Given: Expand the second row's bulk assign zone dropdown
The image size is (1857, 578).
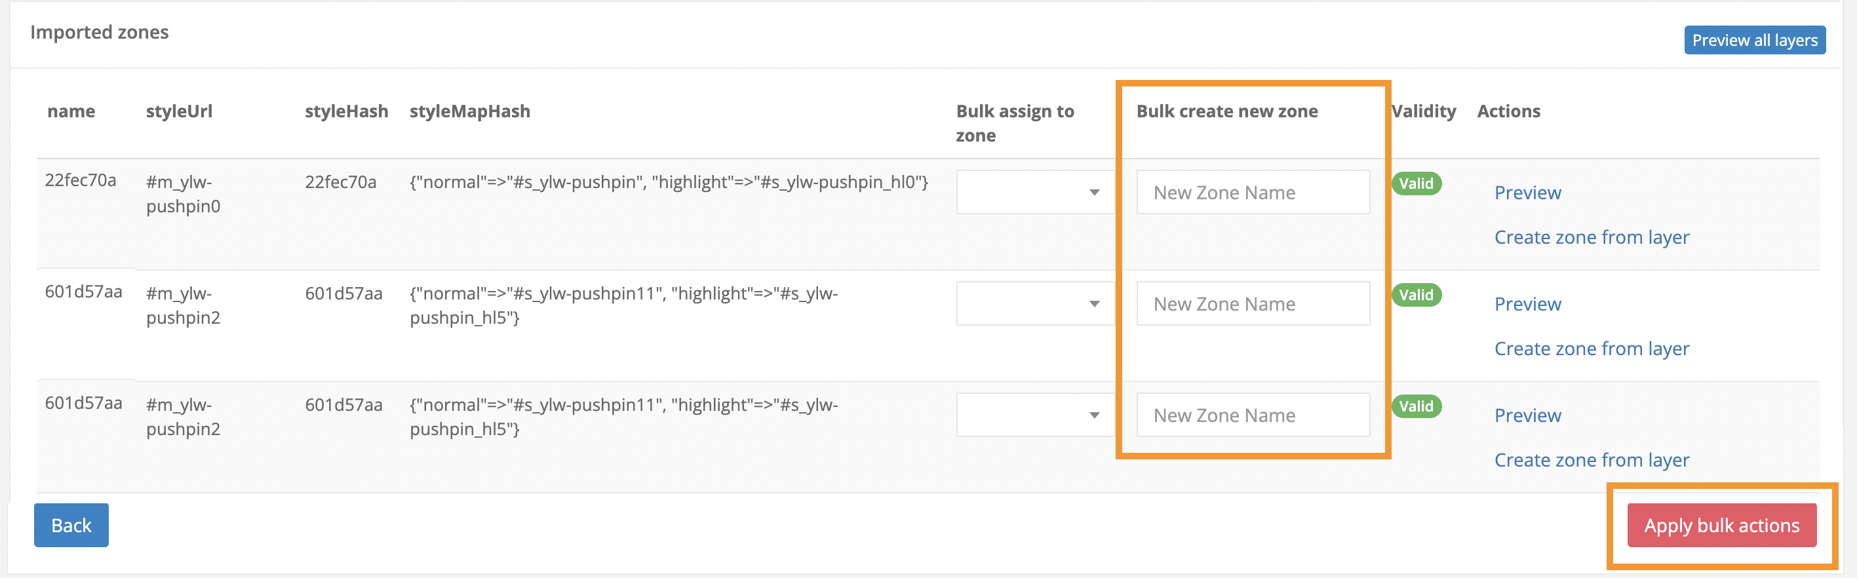Looking at the screenshot, I should pyautogui.click(x=1034, y=304).
